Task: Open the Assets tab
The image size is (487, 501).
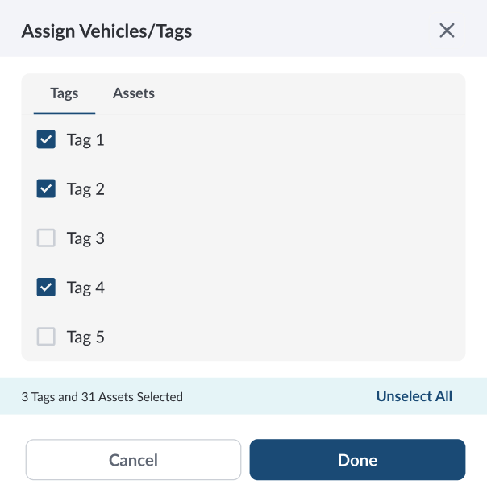Action: point(134,93)
